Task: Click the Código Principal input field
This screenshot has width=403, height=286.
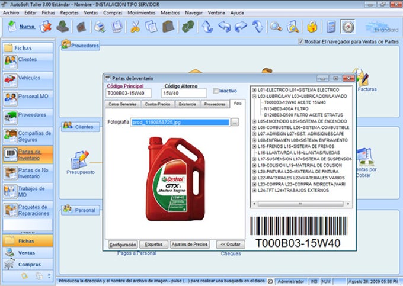Action: coord(129,93)
